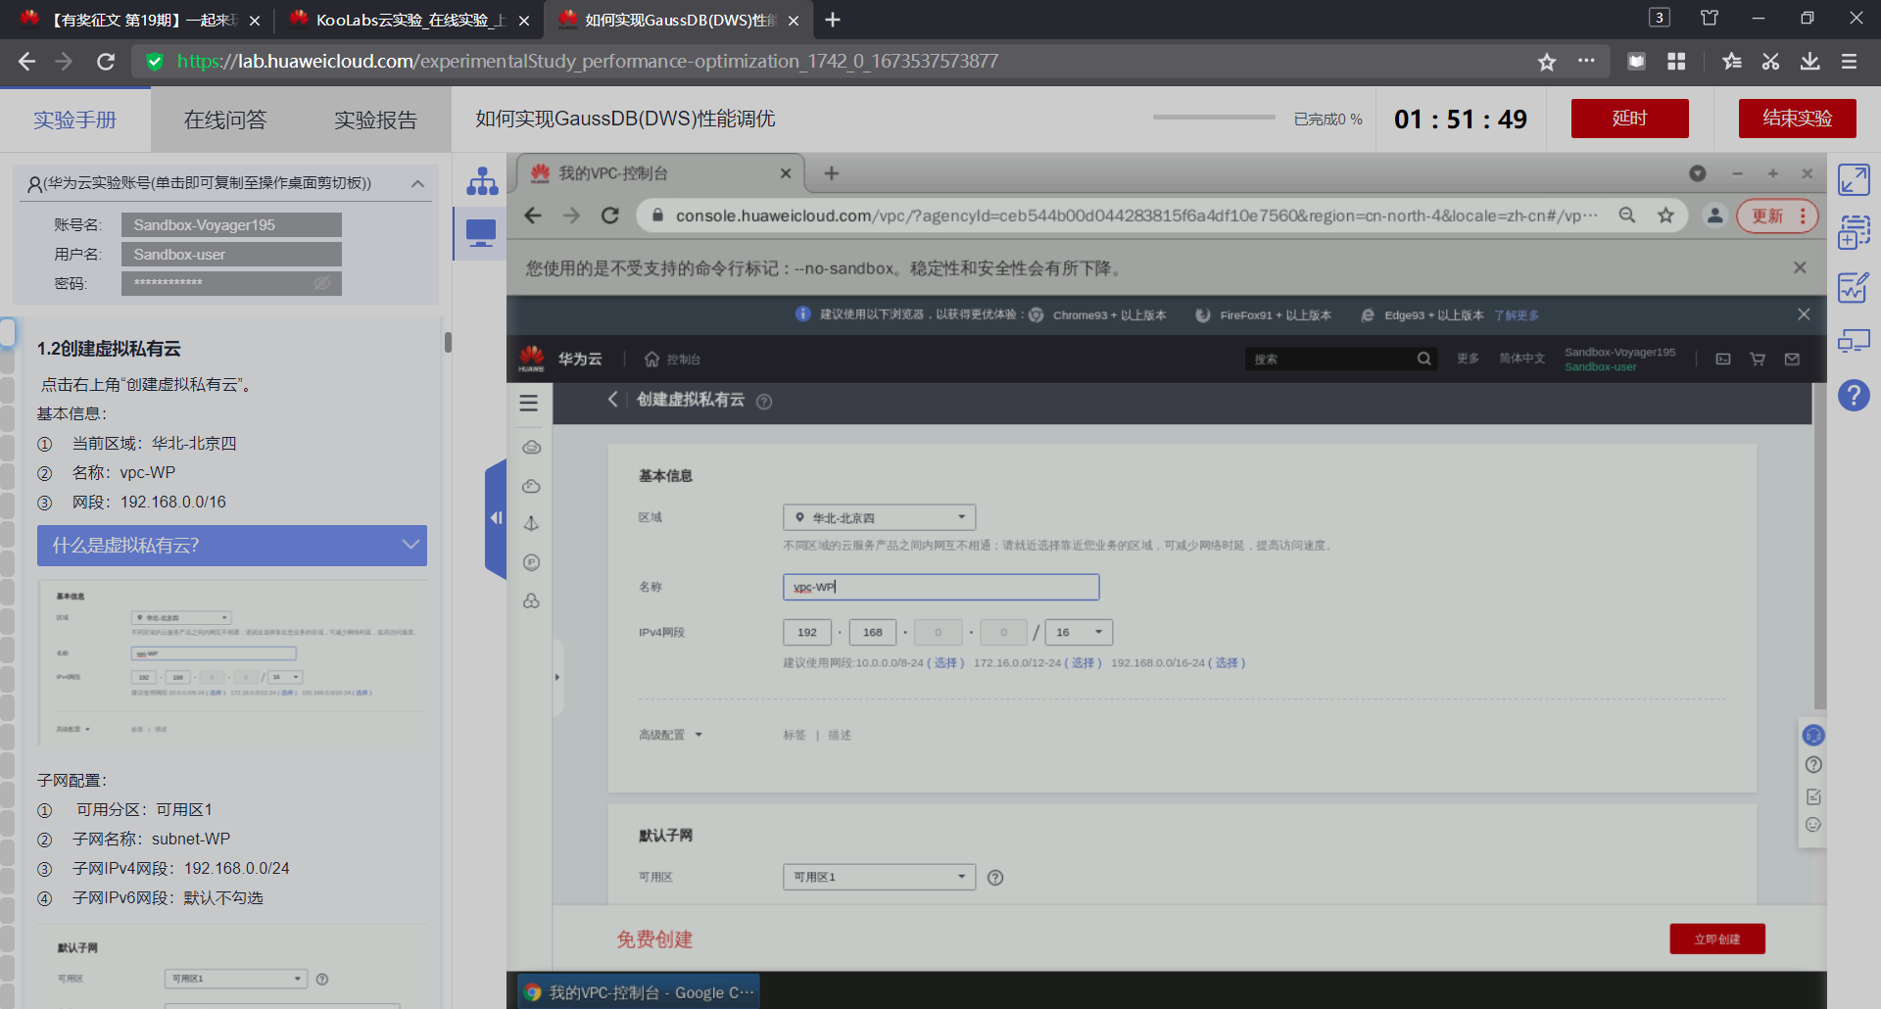This screenshot has height=1009, width=1881.
Task: Open the 了解更多 link in browser notice
Action: click(1517, 315)
